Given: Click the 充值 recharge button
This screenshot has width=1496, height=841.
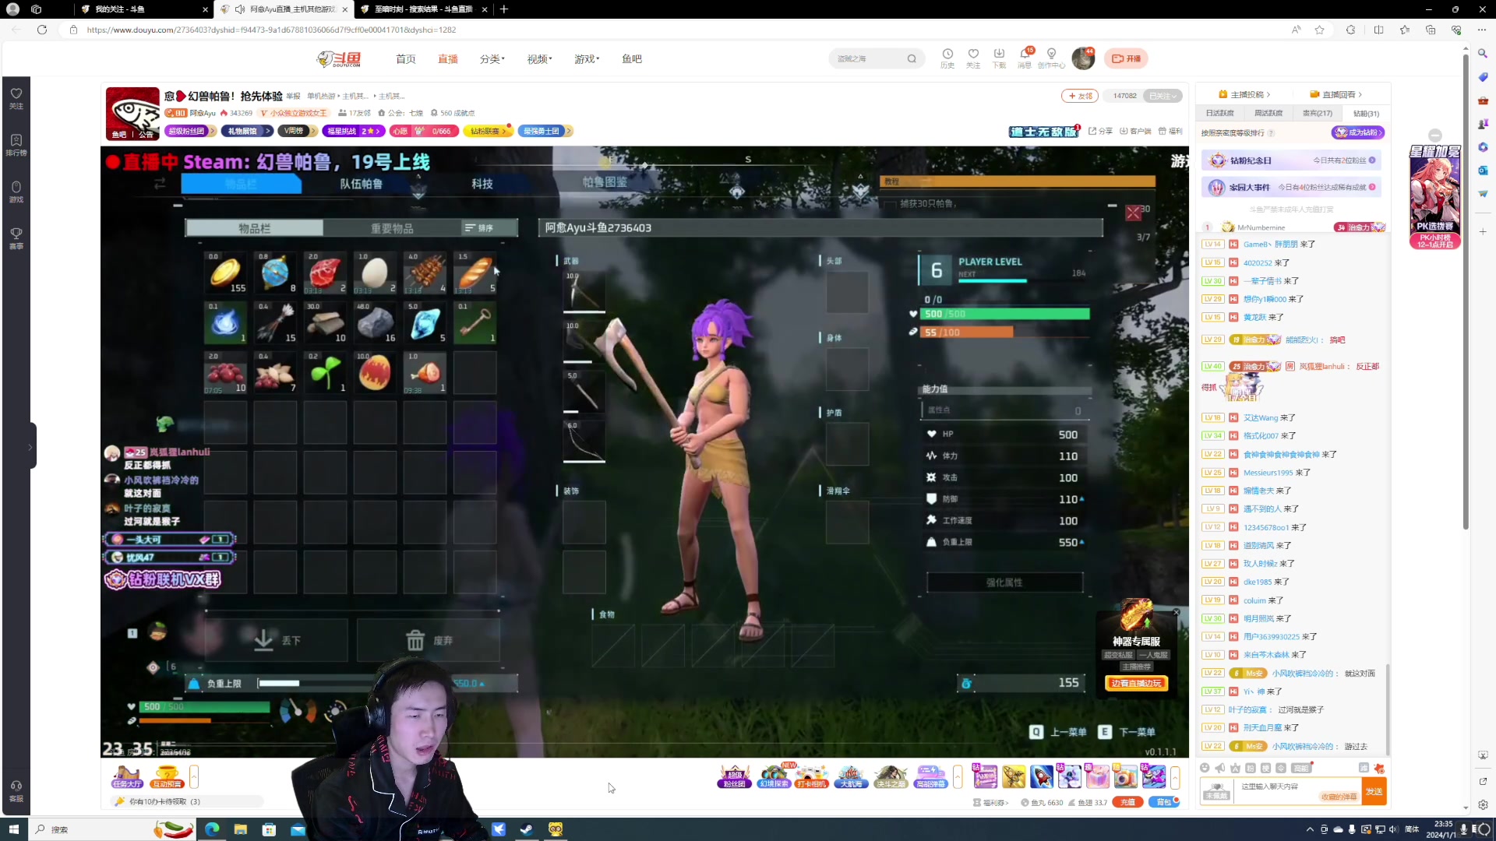Looking at the screenshot, I should tap(1127, 802).
